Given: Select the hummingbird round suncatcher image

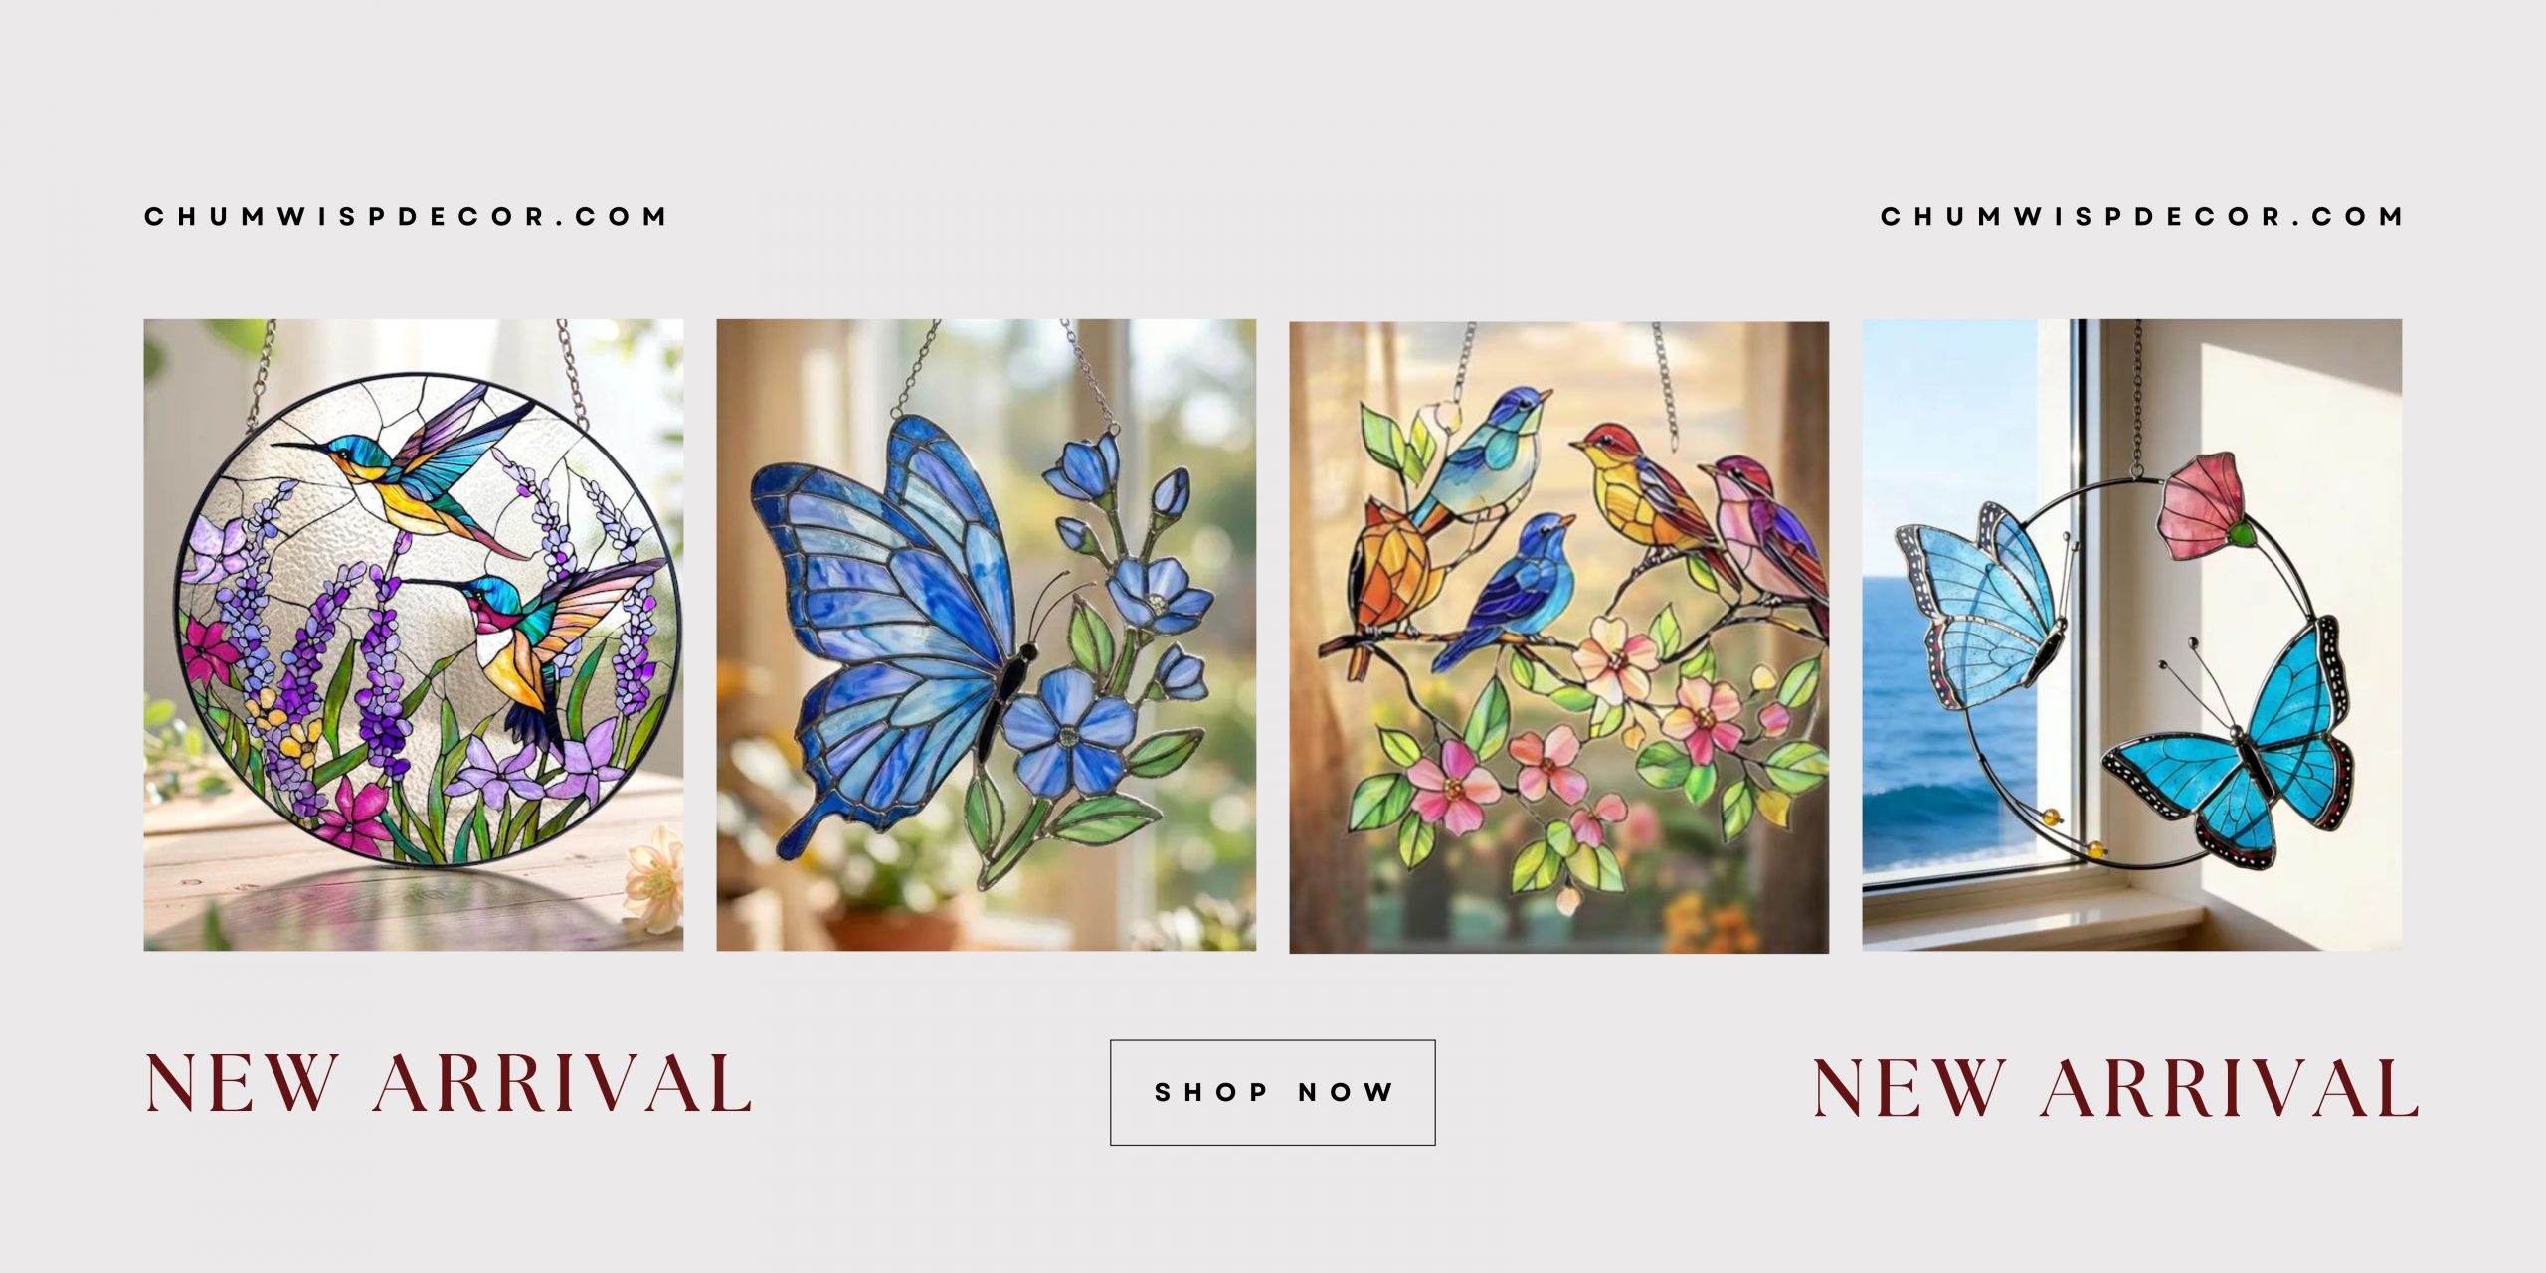Looking at the screenshot, I should [413, 635].
